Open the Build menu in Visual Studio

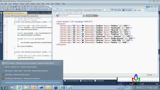(27, 4)
